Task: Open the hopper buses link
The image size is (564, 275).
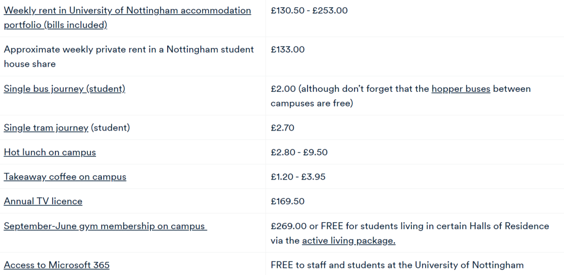Action: click(x=461, y=89)
